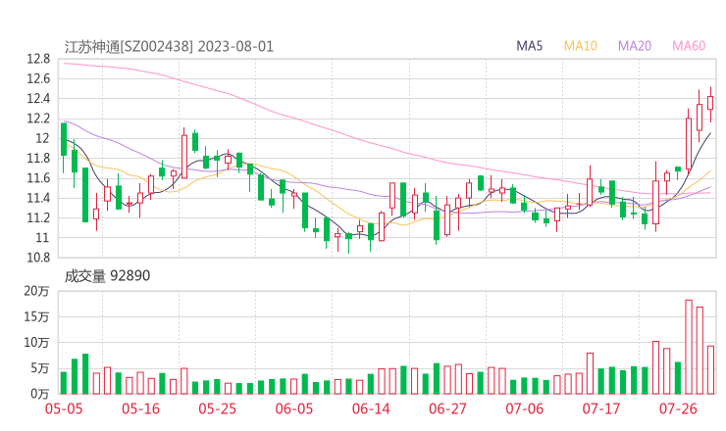Click the chart title 江苏神通[SZ002438] 2023-08-01
This screenshot has height=431, width=726.
click(x=169, y=47)
